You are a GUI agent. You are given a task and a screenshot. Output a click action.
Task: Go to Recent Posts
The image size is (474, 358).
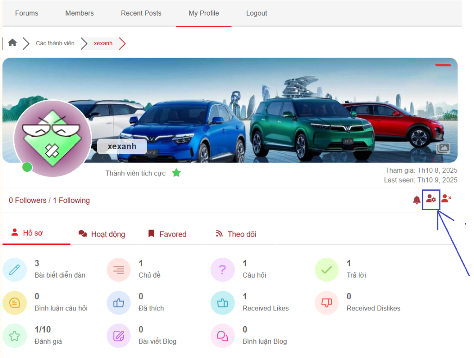141,13
